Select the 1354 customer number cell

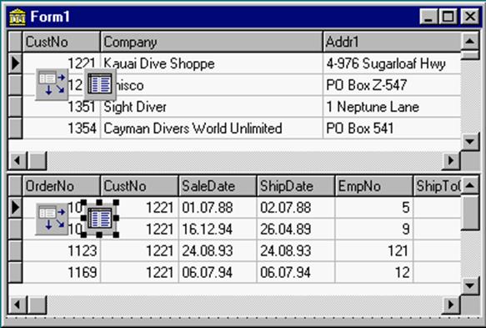(62, 128)
